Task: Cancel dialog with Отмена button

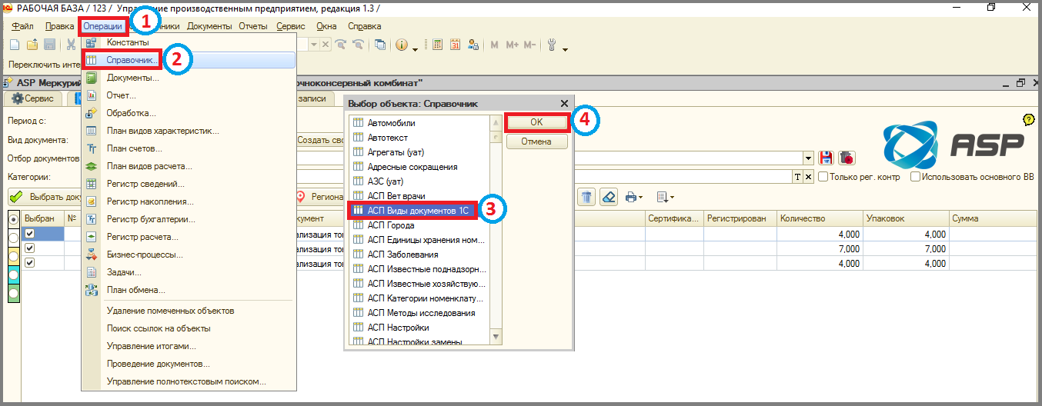Action: (537, 141)
